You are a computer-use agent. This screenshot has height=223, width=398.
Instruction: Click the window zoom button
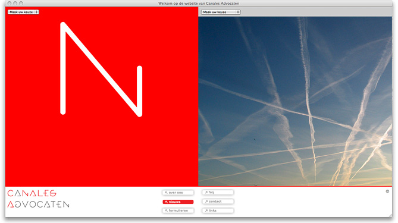tap(21, 4)
